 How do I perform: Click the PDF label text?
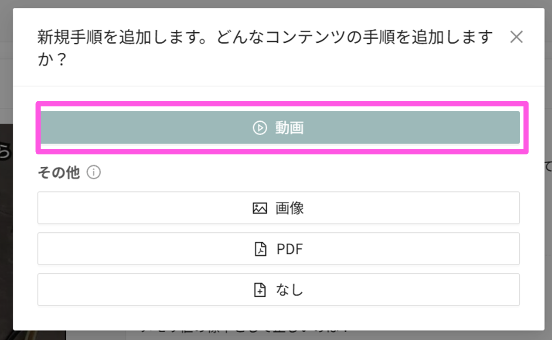pos(290,249)
